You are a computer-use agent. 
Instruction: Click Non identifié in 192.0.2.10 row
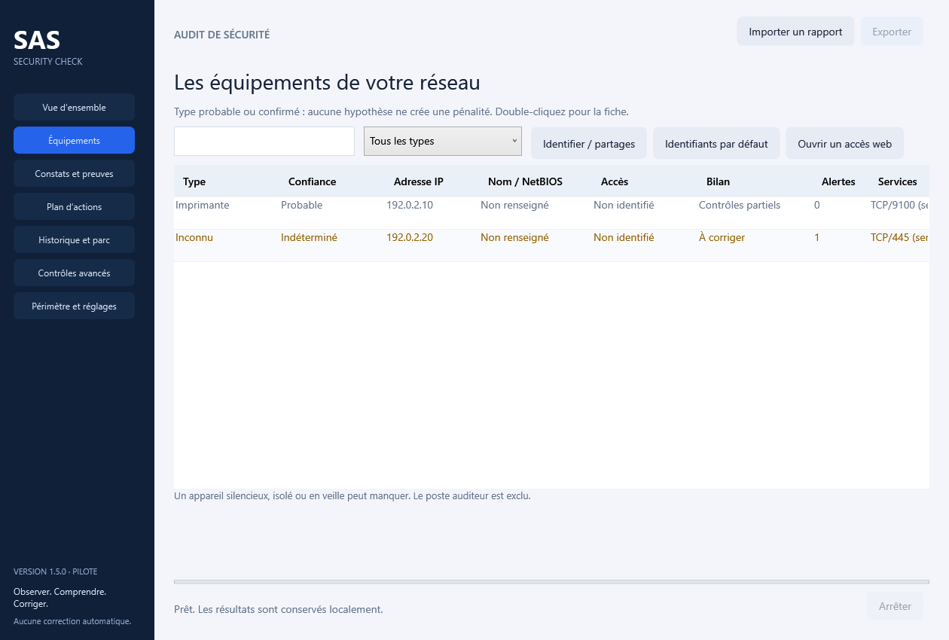(x=624, y=205)
